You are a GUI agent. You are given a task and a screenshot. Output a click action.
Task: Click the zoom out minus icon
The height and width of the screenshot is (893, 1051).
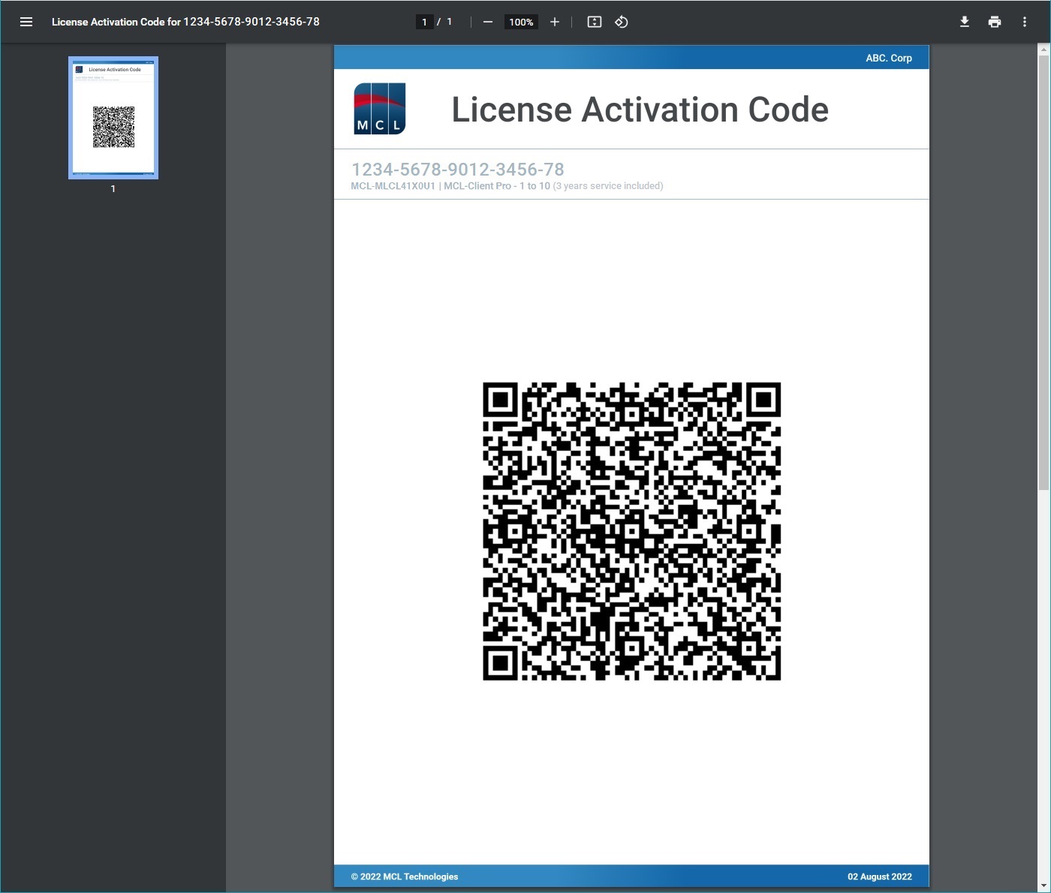(x=488, y=22)
